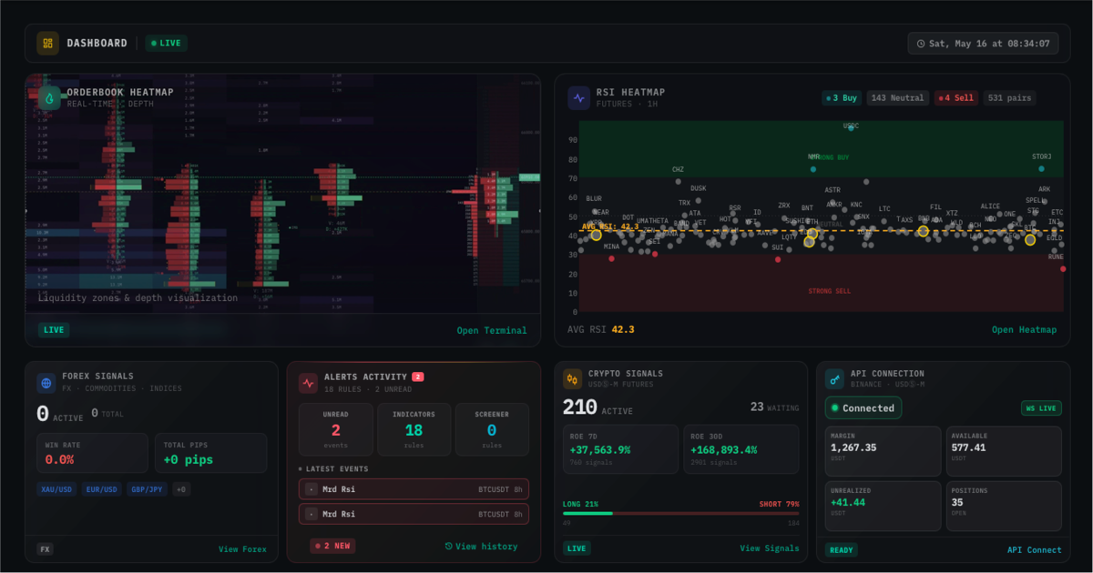Click the READY badge in API Connection
Image resolution: width=1093 pixels, height=573 pixels.
(x=842, y=549)
